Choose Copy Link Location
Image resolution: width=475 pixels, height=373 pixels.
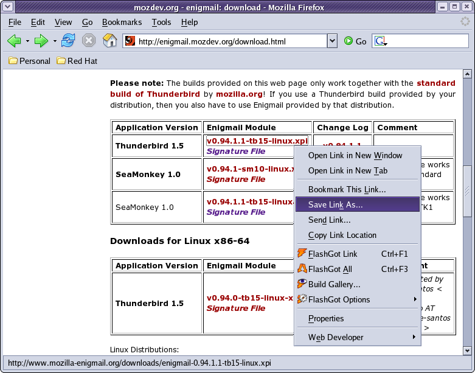pos(358,235)
